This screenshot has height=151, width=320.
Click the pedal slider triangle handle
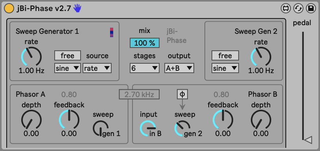308,140
